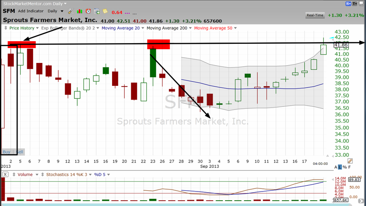Click the 41.86 current price label
This screenshot has height=206, width=366.
coord(341,45)
